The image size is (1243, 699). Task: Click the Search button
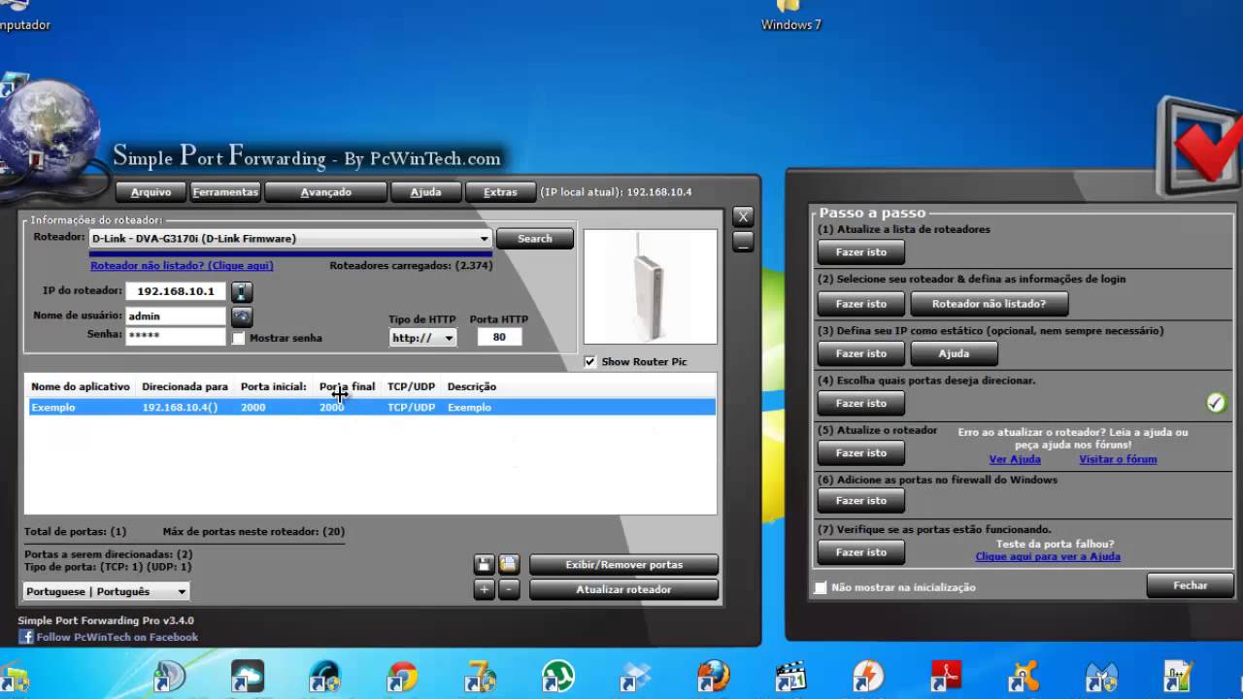(534, 238)
